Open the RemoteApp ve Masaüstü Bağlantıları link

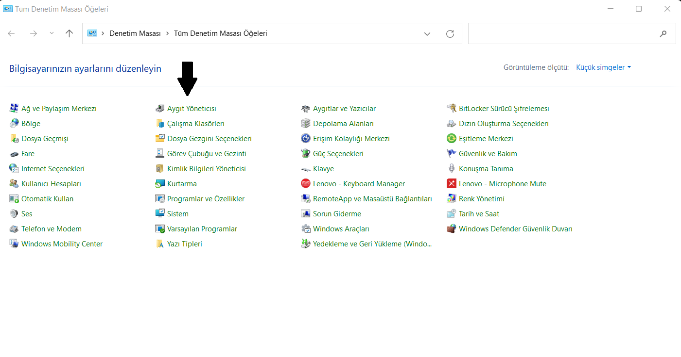[372, 199]
